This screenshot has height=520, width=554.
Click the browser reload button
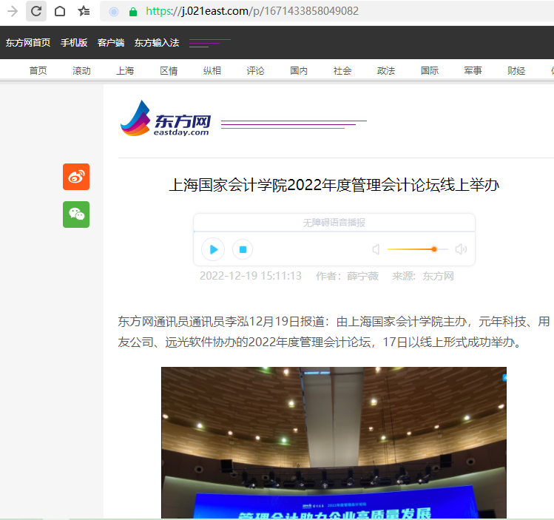click(x=36, y=11)
